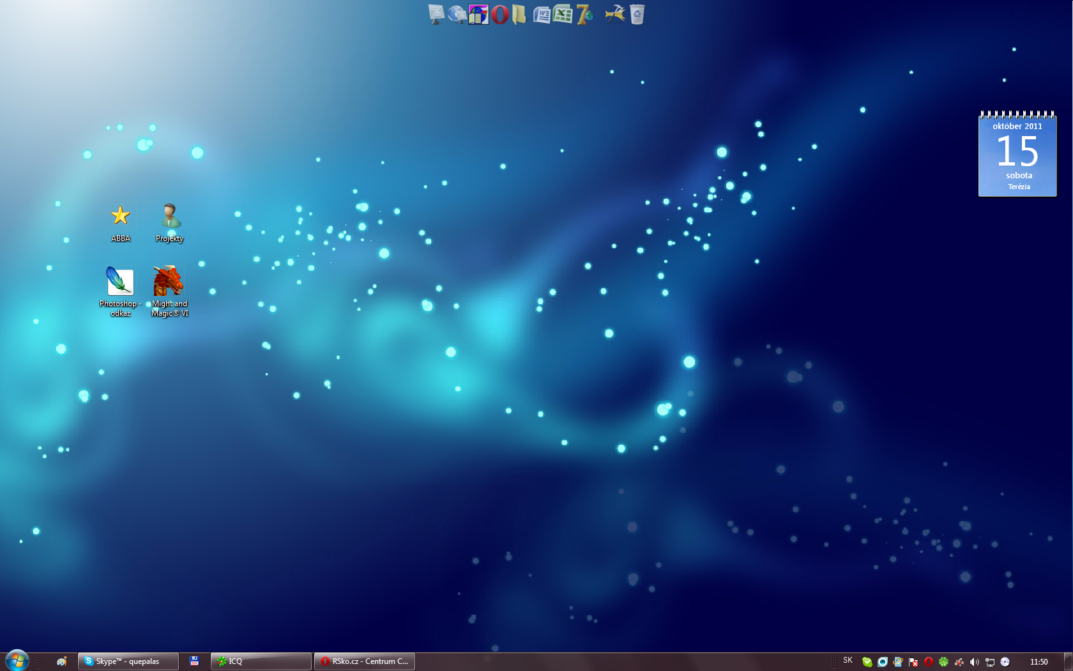The image size is (1073, 671).
Task: Click "október 2011" on the calendar gadget
Action: [1017, 127]
